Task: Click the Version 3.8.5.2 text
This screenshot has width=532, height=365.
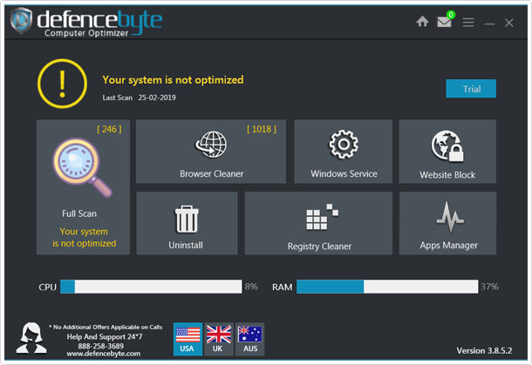Action: [x=484, y=350]
